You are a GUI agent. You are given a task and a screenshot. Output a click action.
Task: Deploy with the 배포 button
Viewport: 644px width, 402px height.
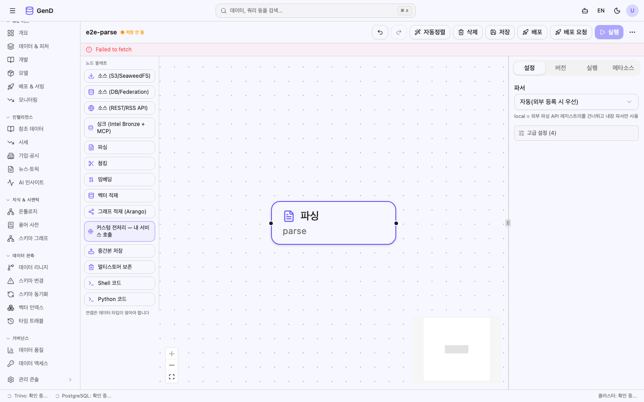(532, 32)
